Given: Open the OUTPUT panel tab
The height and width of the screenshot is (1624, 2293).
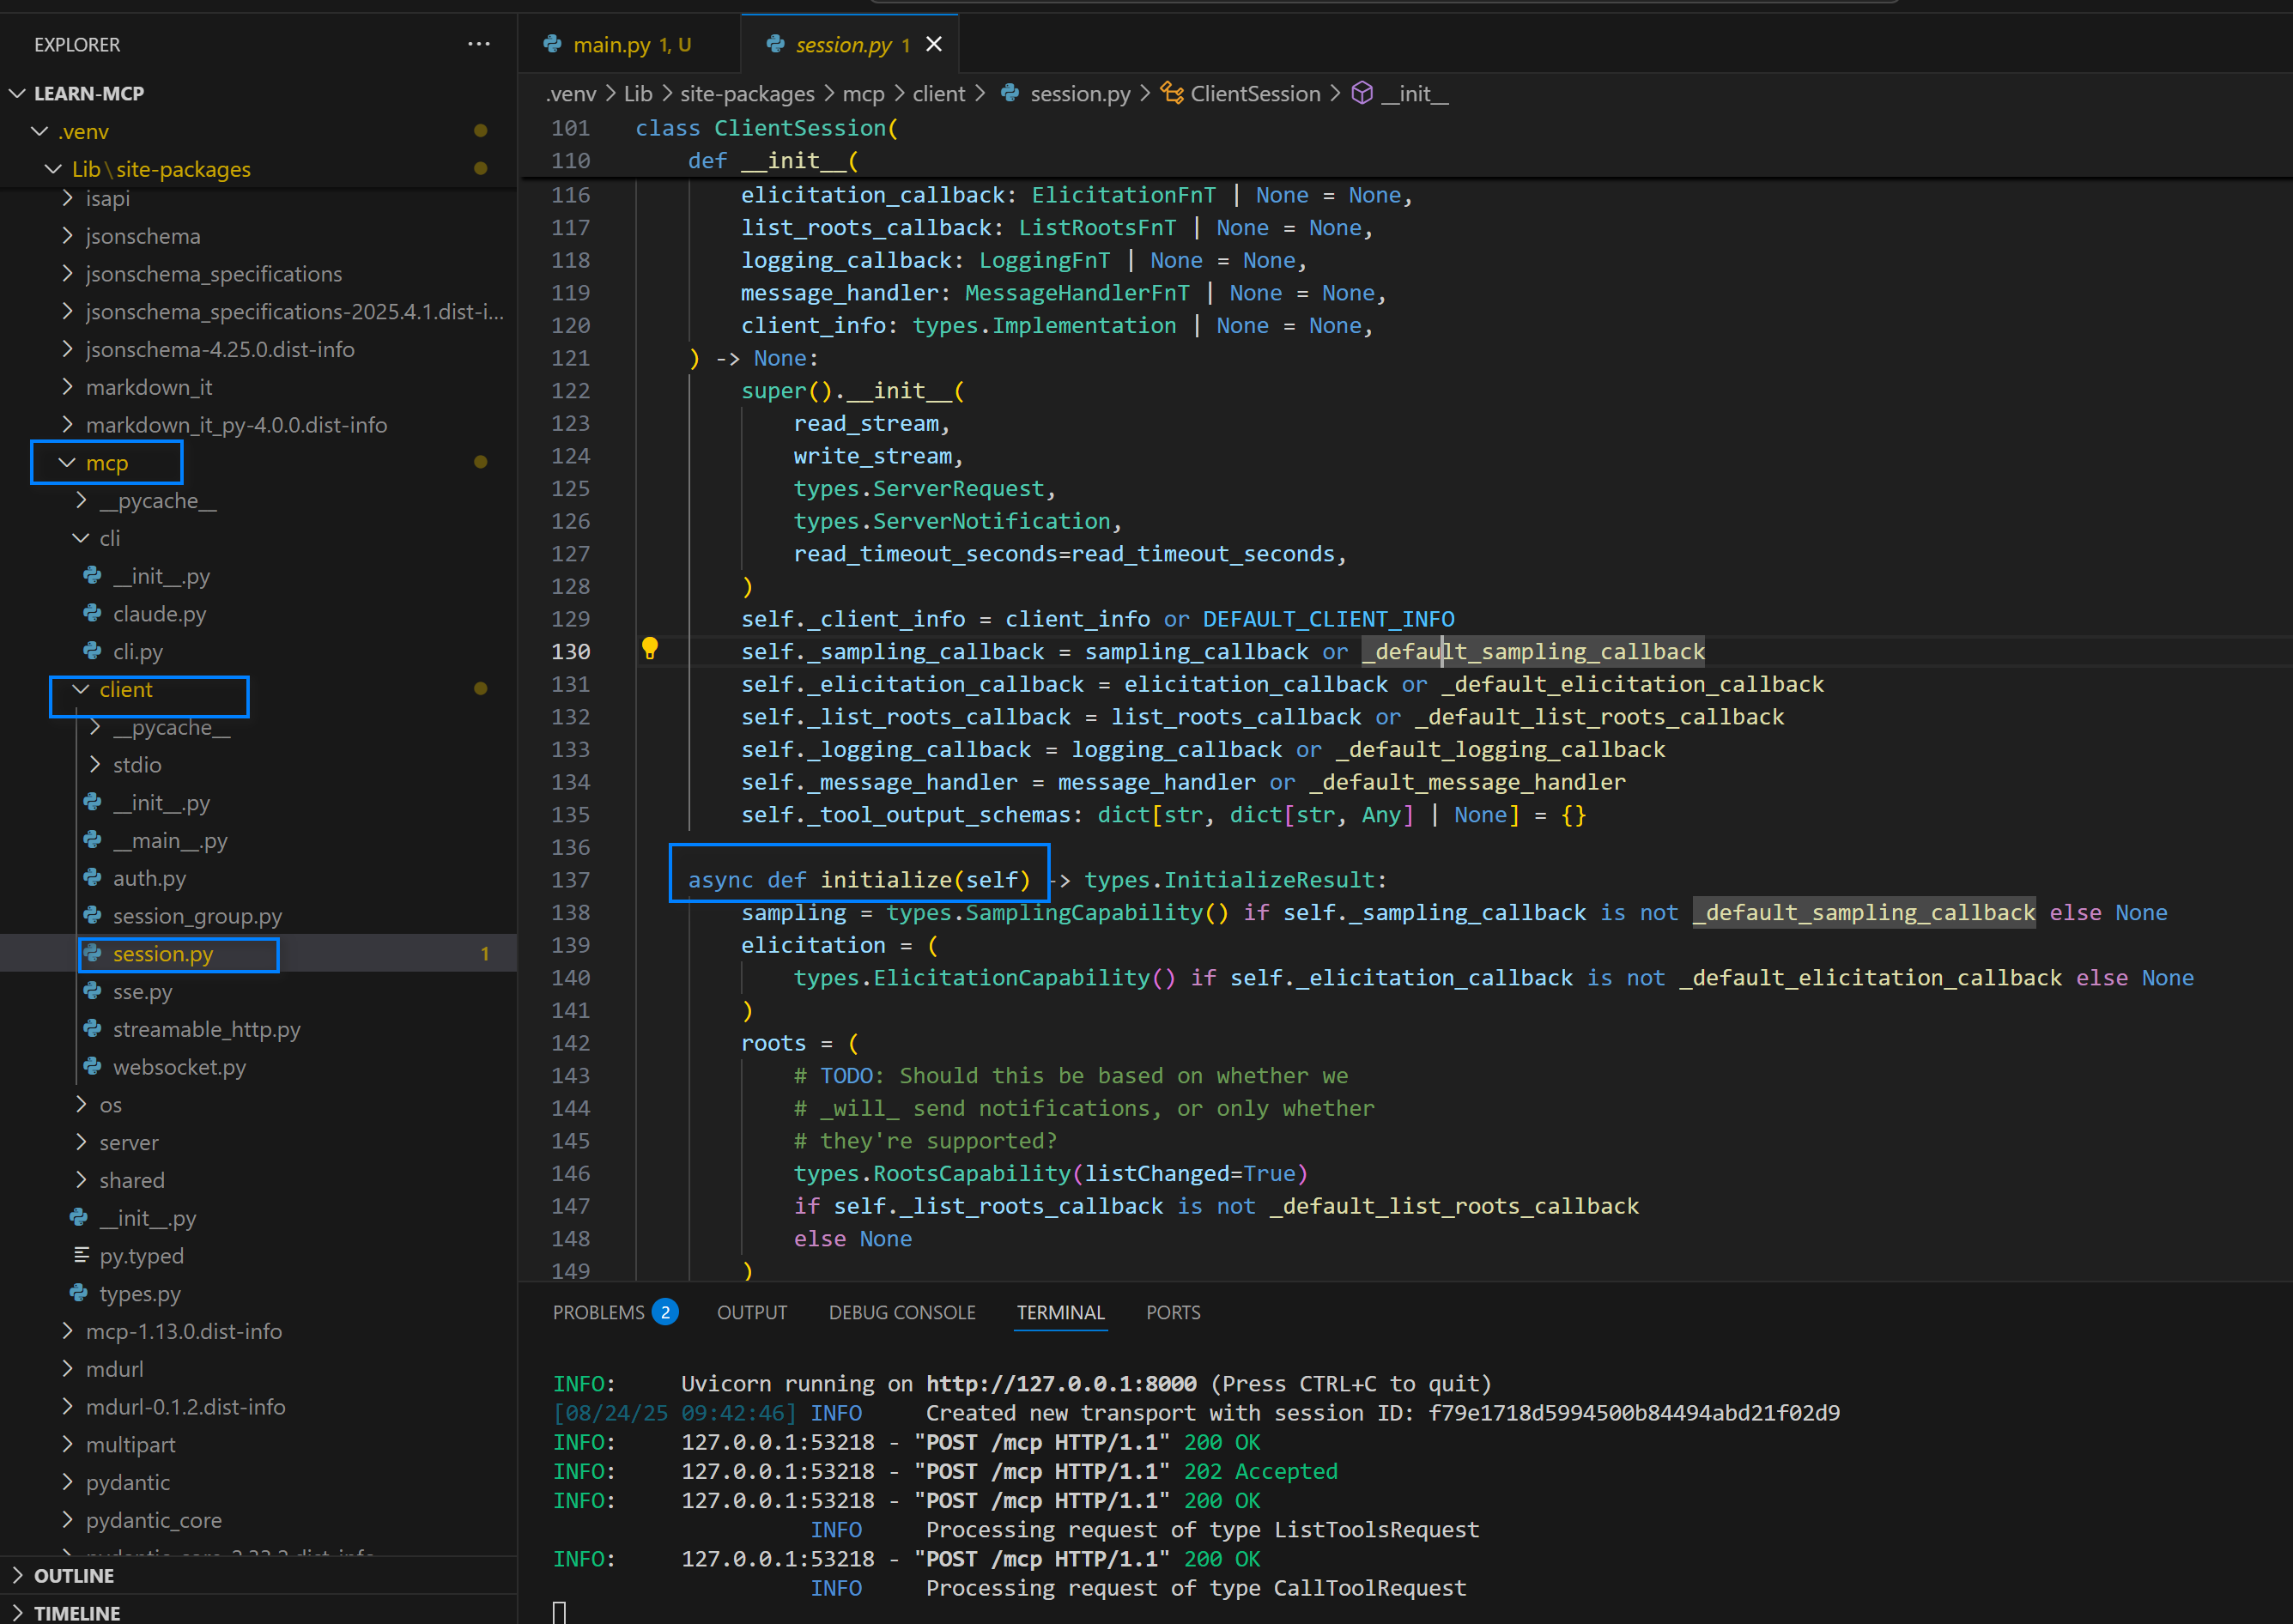Looking at the screenshot, I should pyautogui.click(x=752, y=1312).
